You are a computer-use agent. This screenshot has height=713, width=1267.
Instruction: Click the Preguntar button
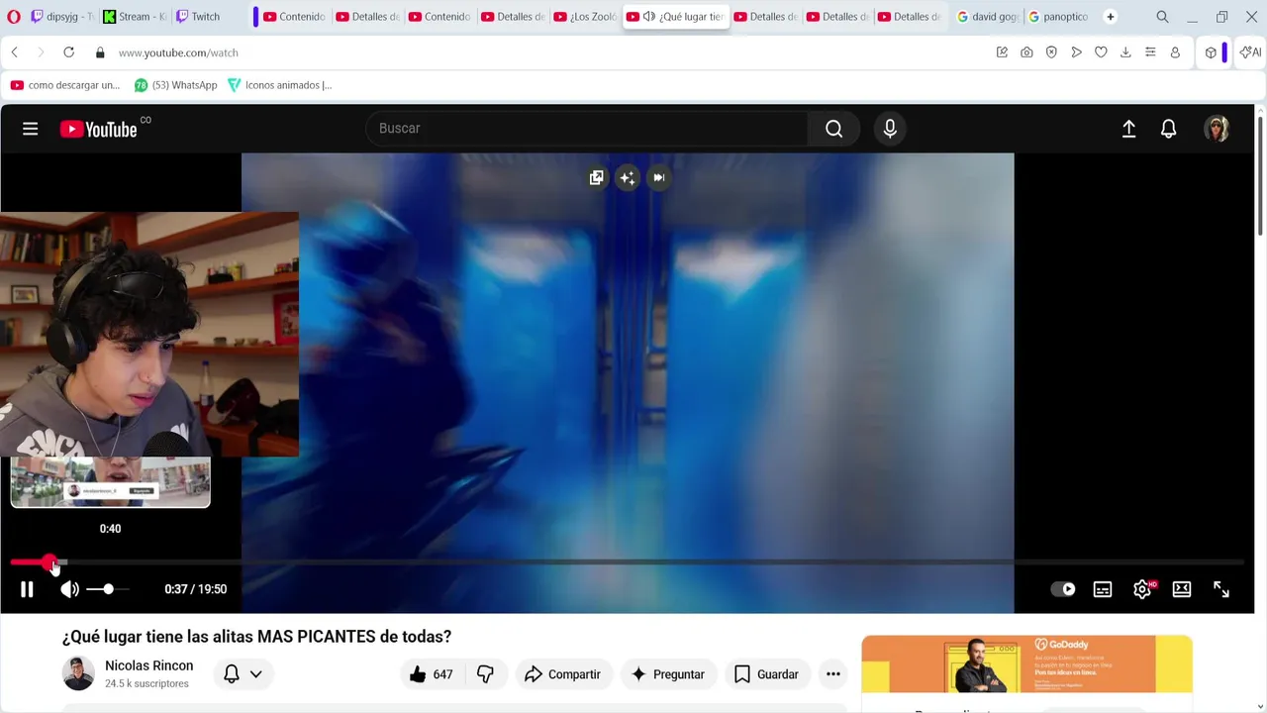click(x=668, y=674)
